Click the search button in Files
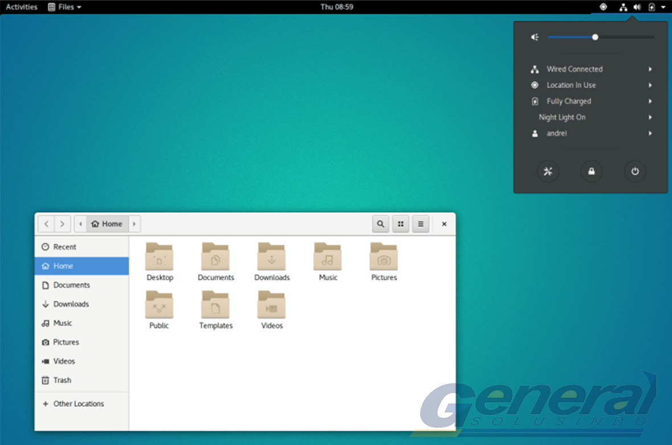The width and height of the screenshot is (672, 445). tap(380, 224)
